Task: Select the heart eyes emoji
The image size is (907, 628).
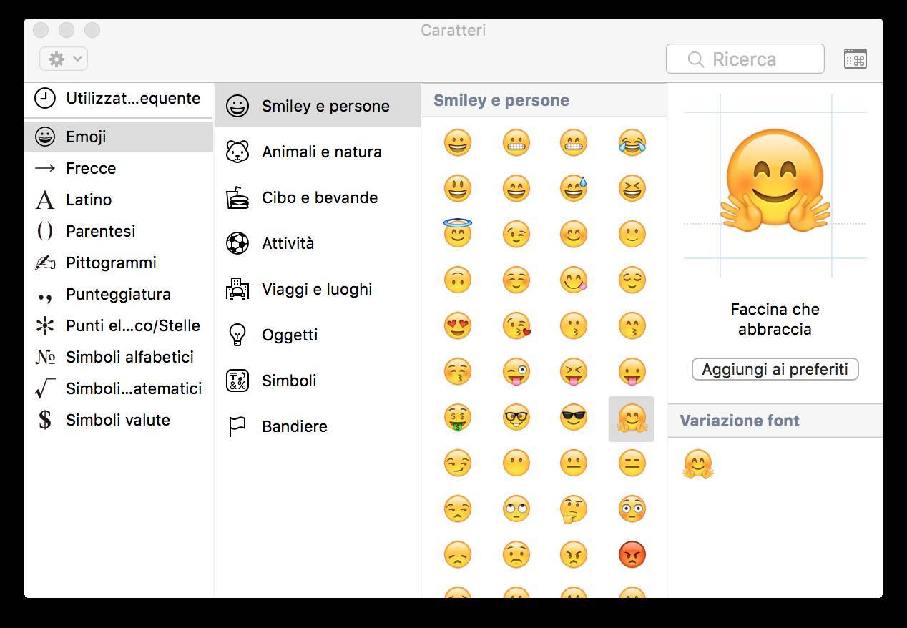Action: click(458, 325)
